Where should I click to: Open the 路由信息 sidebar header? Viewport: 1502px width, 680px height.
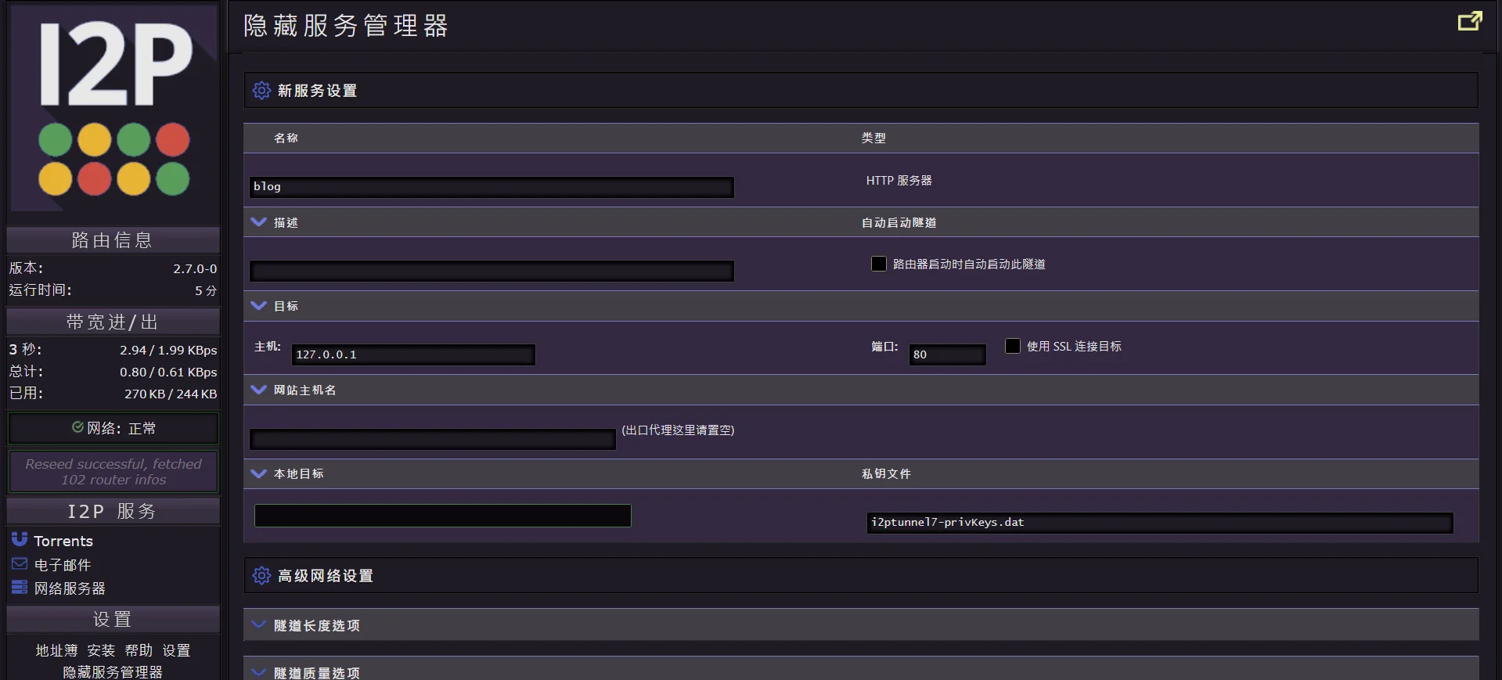coord(113,240)
